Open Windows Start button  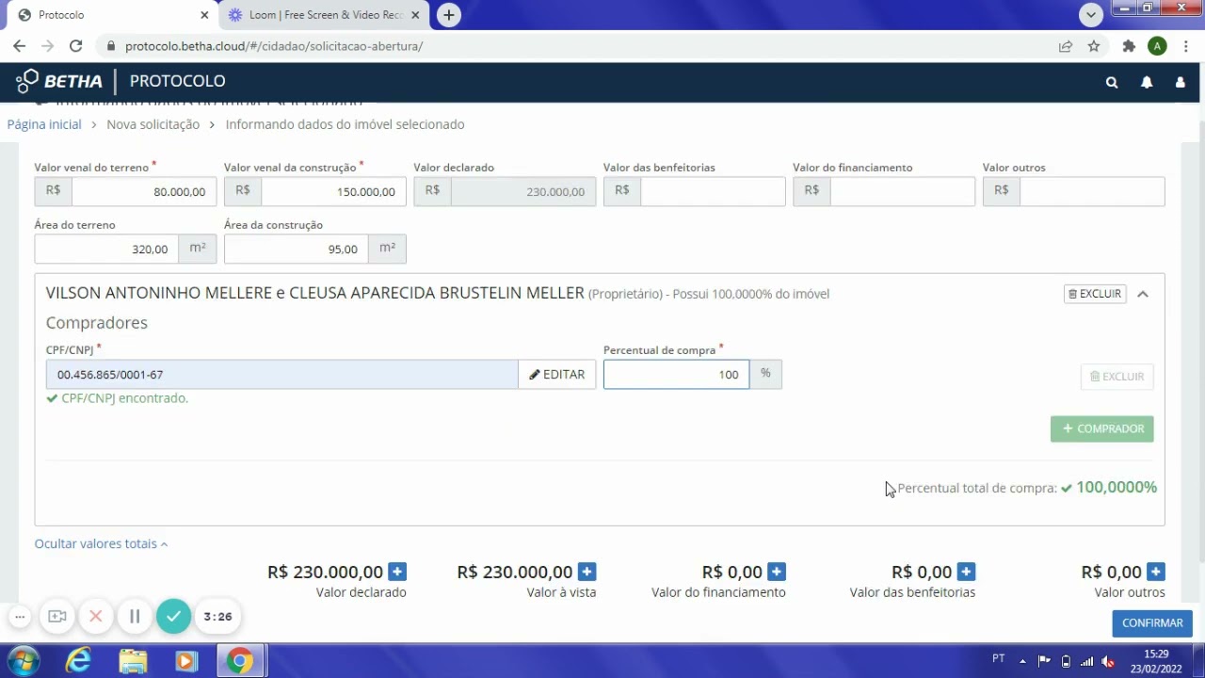click(x=23, y=661)
